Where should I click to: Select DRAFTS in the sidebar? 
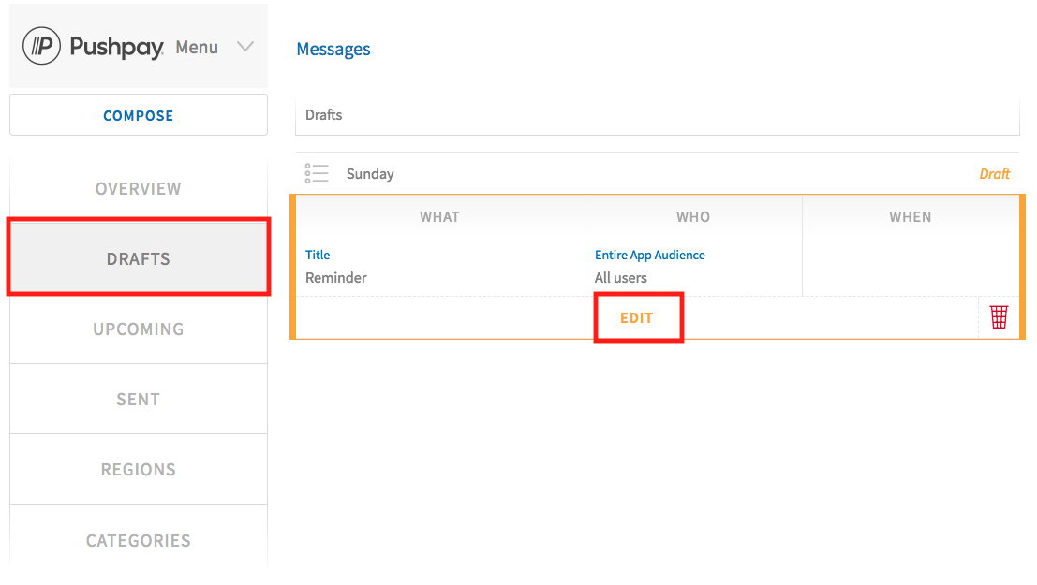point(138,258)
